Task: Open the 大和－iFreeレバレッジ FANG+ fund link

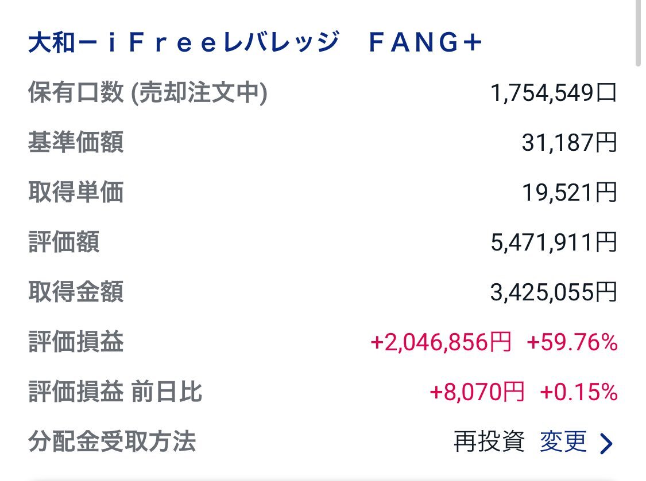Action: point(254,42)
